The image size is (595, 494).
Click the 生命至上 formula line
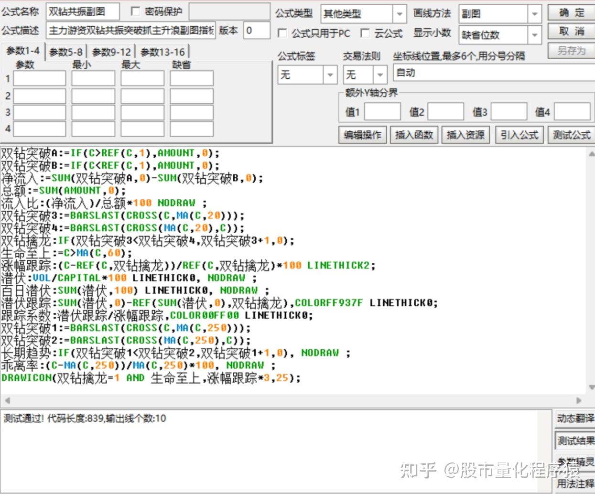tap(66, 253)
